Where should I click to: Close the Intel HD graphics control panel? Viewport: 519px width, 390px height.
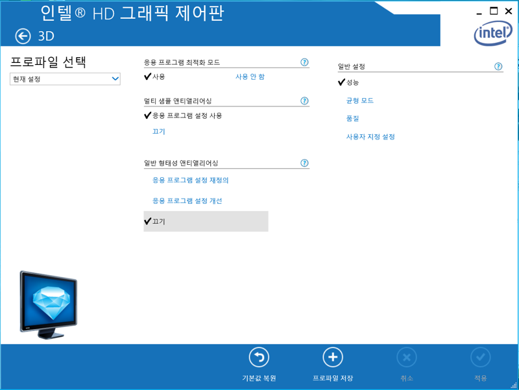point(509,11)
